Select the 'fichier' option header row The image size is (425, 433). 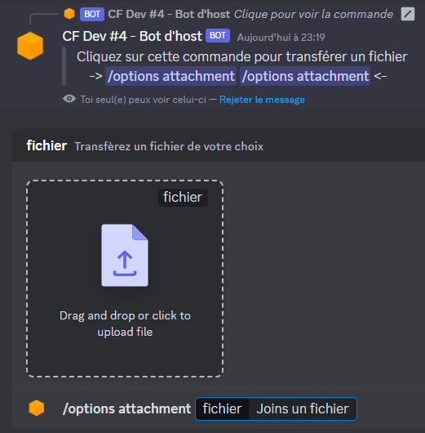point(219,145)
